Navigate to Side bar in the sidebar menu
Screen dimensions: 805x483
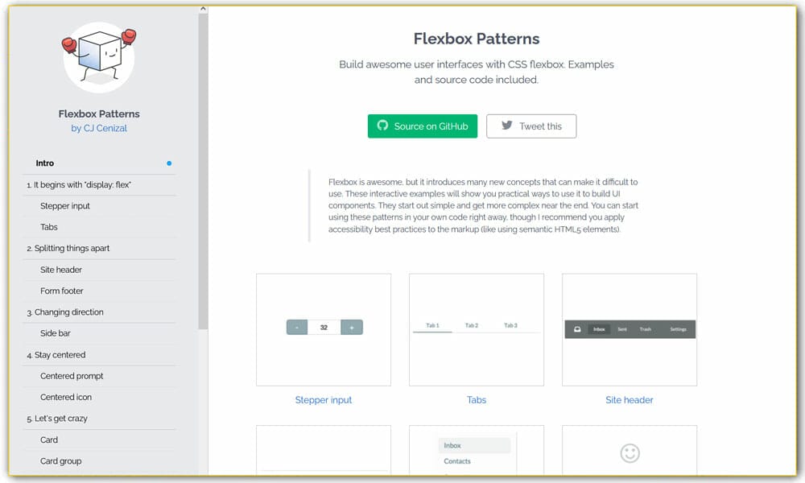point(56,333)
